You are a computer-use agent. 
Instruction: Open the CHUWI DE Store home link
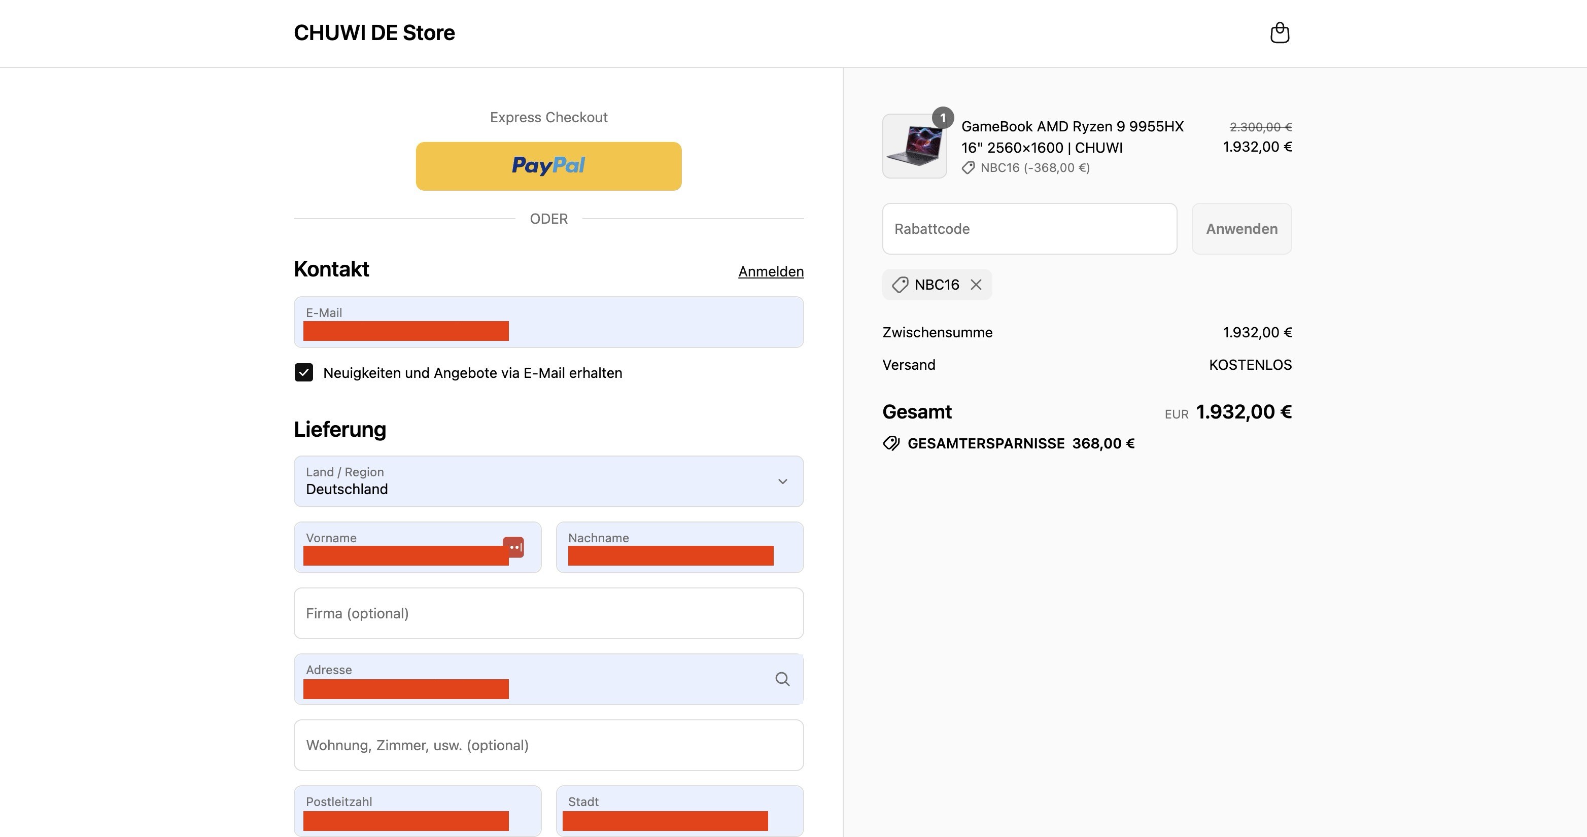374,32
